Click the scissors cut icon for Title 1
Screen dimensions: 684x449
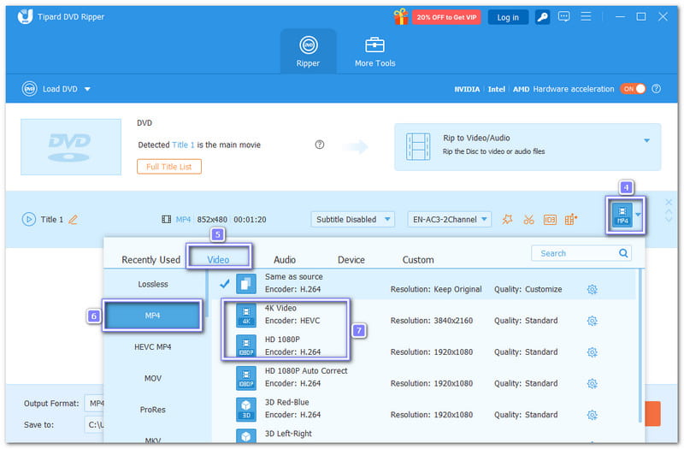click(x=528, y=220)
